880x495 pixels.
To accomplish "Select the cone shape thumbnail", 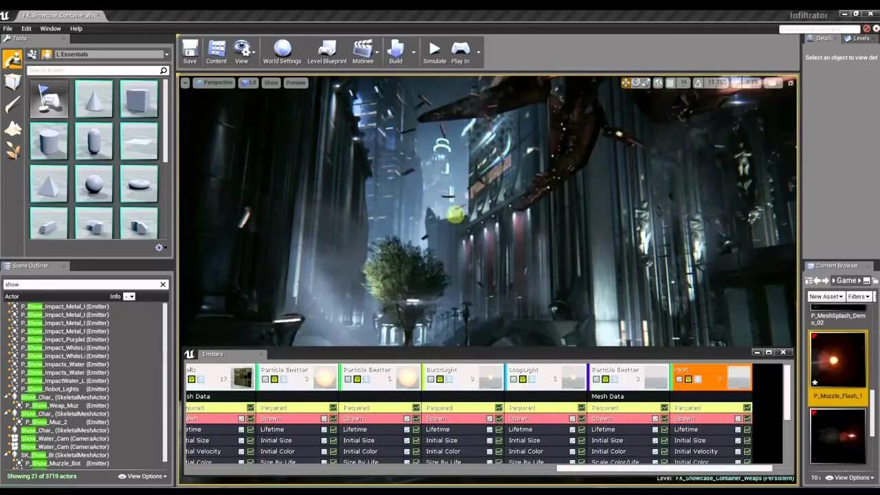I will 93,99.
